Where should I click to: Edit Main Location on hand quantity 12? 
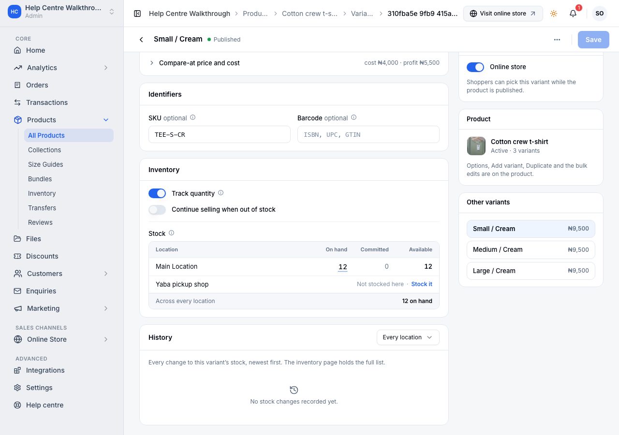pos(342,267)
